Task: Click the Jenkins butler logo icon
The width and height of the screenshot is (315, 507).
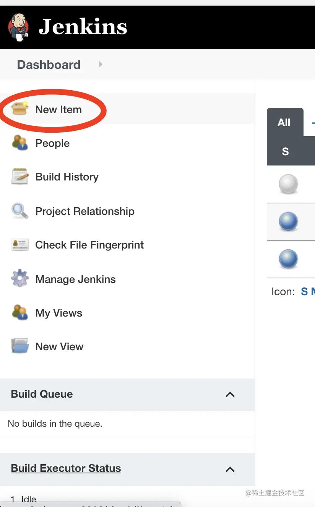Action: [x=18, y=27]
